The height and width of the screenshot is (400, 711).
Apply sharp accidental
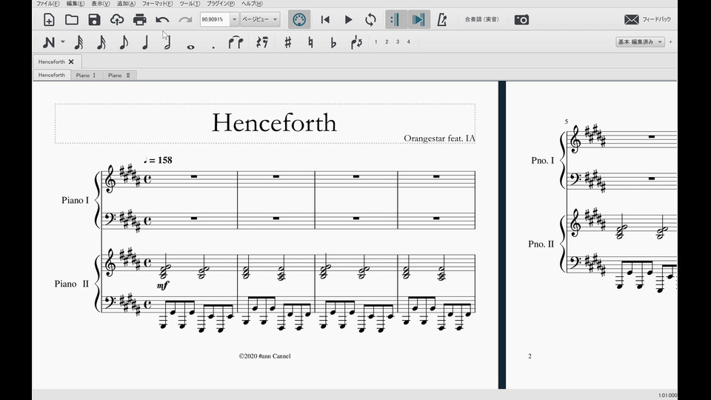287,42
